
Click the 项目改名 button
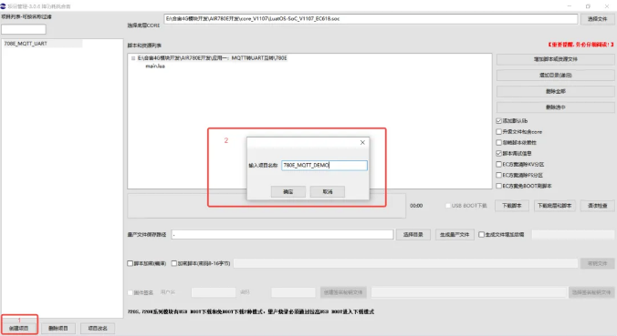coord(98,328)
